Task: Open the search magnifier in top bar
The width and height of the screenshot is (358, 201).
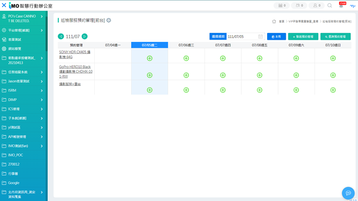Action: 330,6
